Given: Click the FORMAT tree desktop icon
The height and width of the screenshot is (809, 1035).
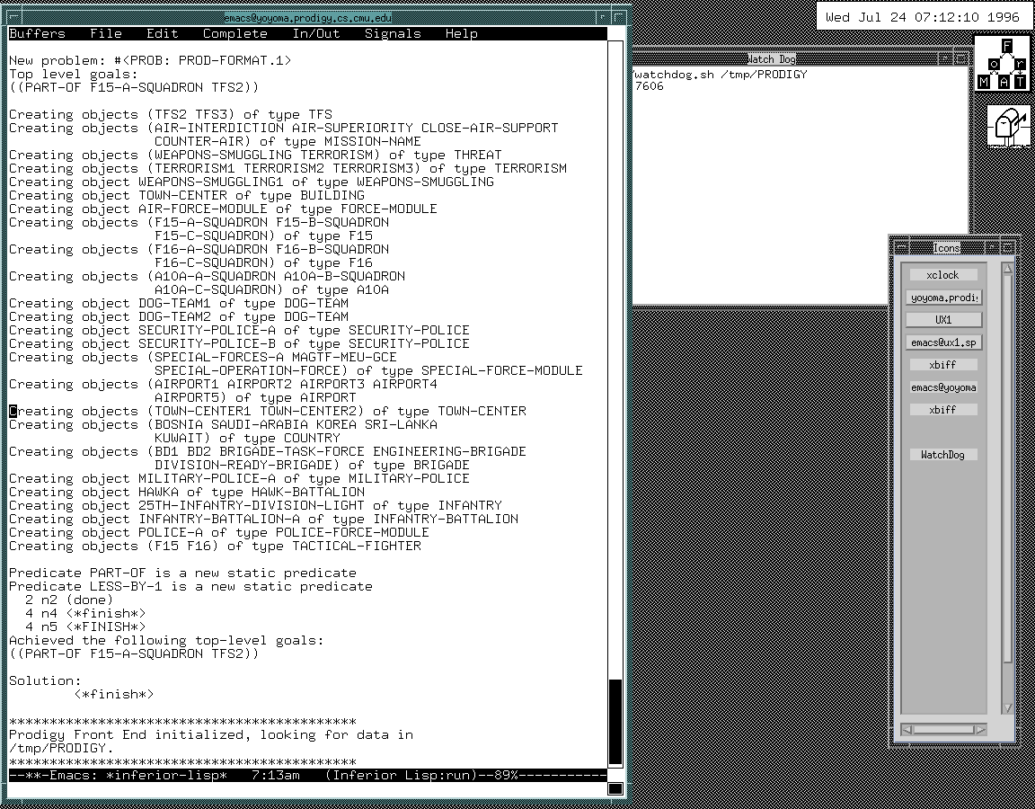Looking at the screenshot, I should 1002,65.
